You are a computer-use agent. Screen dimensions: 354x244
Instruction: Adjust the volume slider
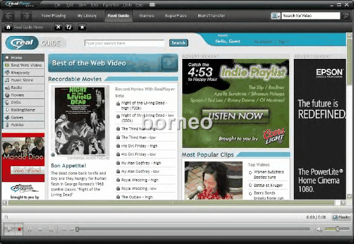click(337, 229)
